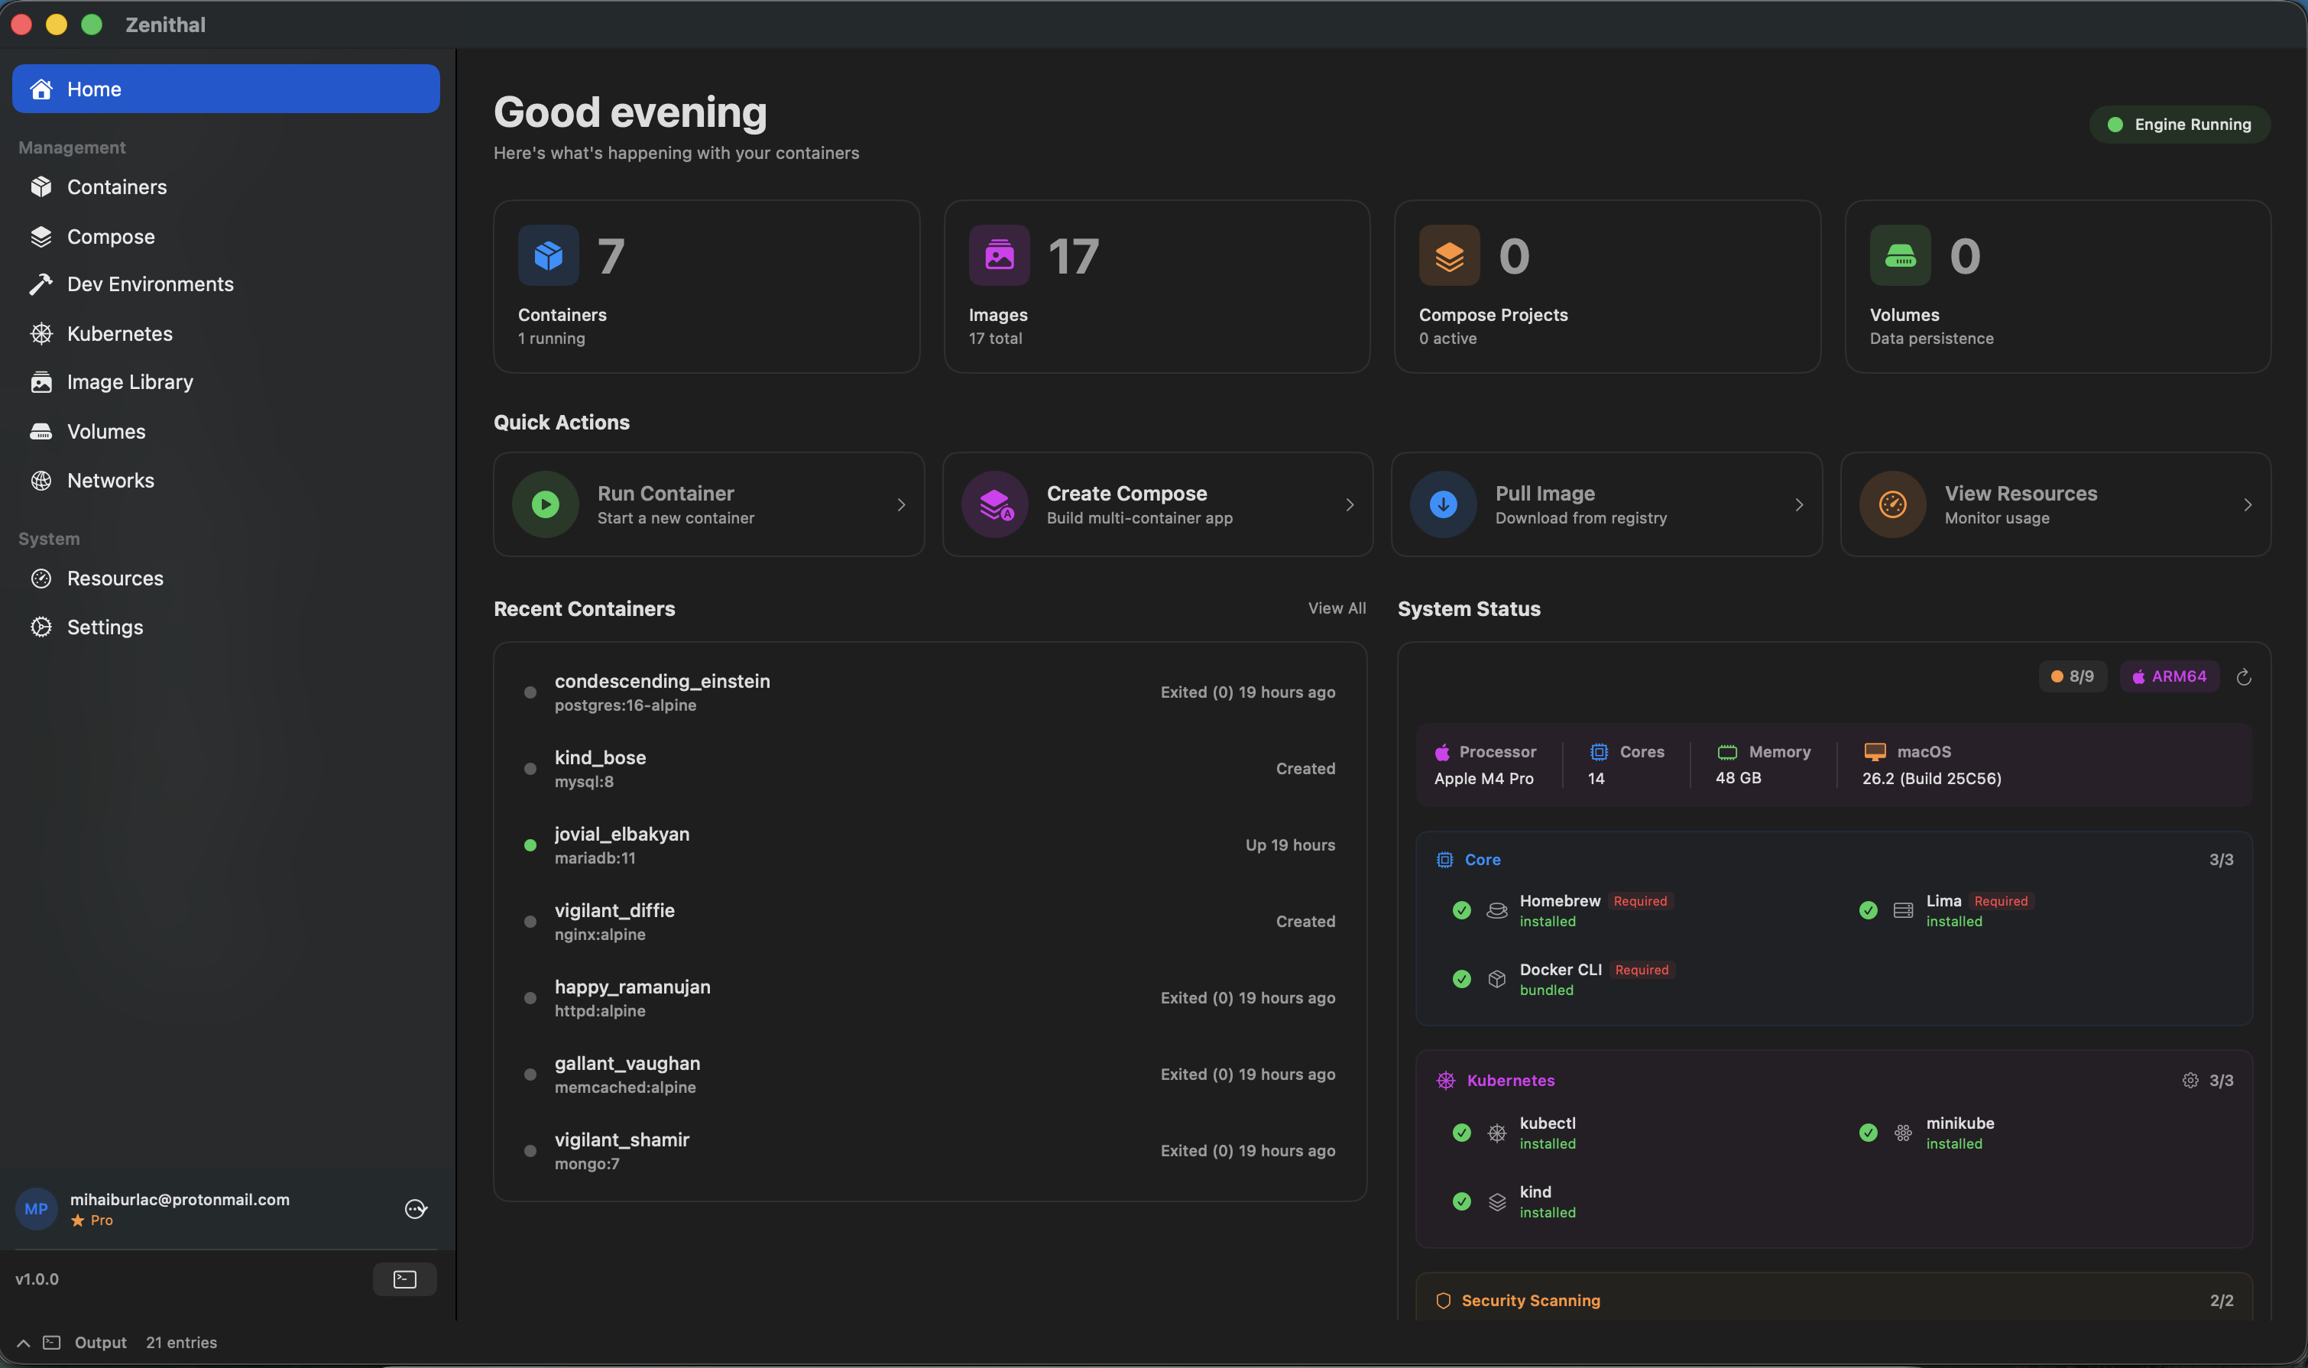Viewport: 2308px width, 1368px height.
Task: Open Settings from the System menu group
Action: (x=105, y=627)
